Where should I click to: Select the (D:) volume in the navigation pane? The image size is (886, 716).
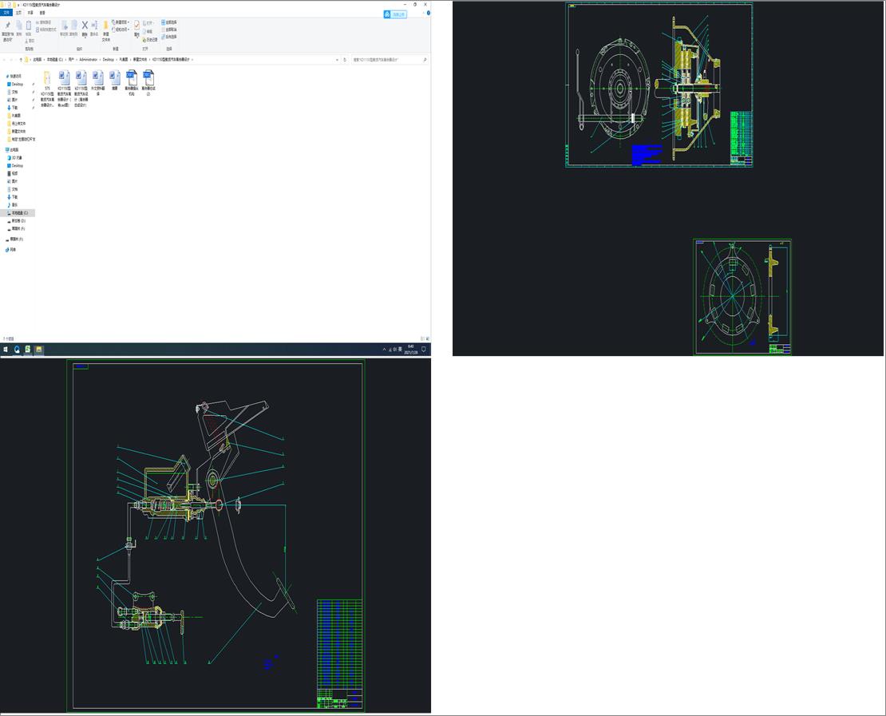point(18,221)
